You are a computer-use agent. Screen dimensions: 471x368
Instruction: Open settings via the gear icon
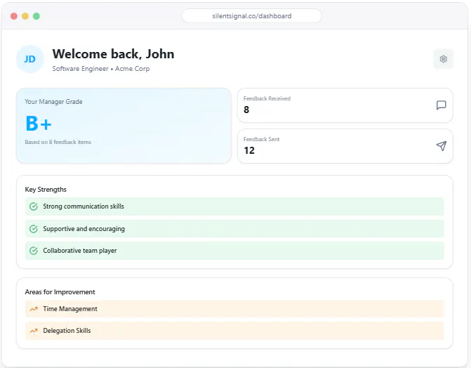(443, 59)
